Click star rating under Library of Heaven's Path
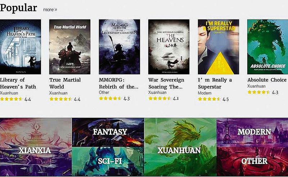288x177 pixels. [x=15, y=99]
